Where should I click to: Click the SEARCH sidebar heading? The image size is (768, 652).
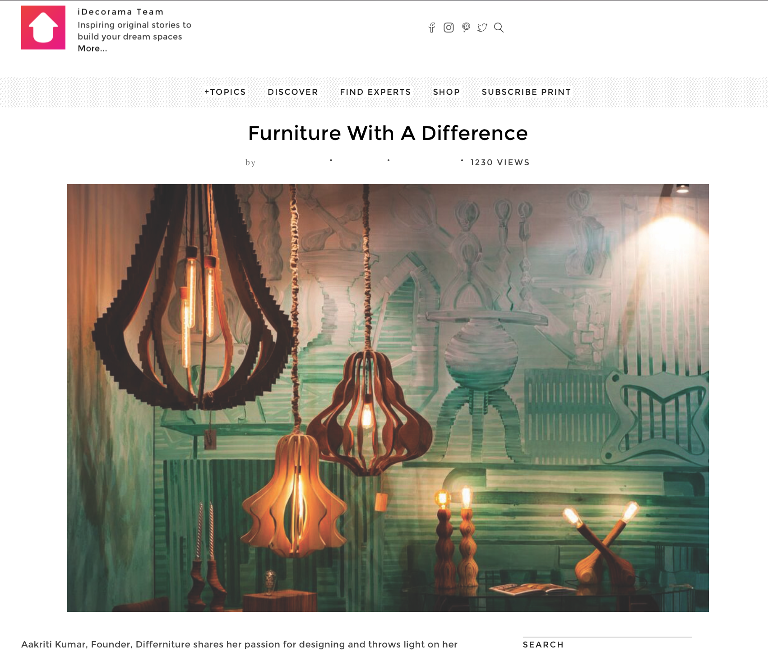tap(543, 645)
